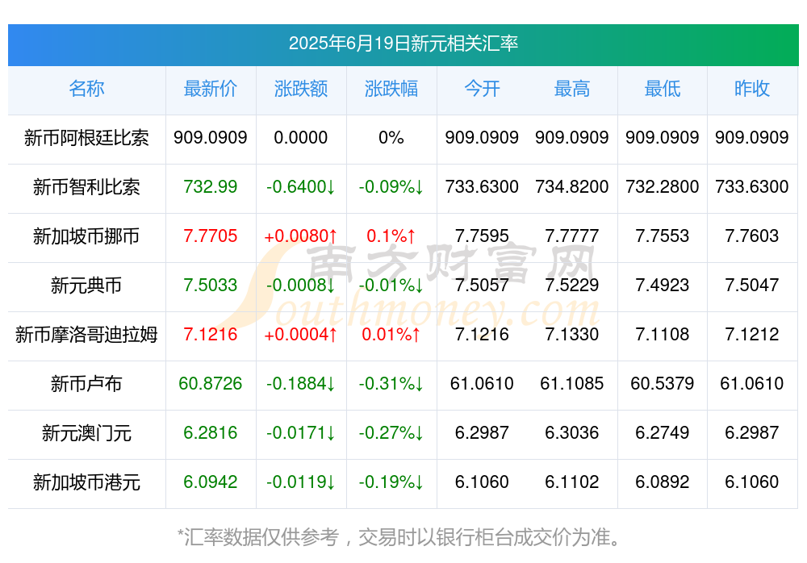Select the high value 6.3036
Screen dimensions: 807x563
tap(572, 432)
